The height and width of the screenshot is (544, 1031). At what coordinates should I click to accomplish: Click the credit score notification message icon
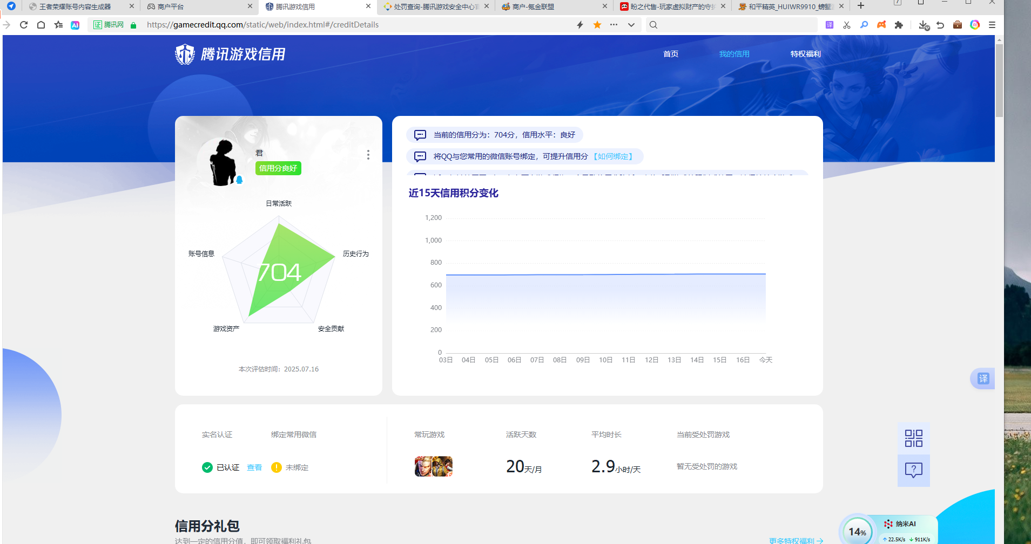420,135
